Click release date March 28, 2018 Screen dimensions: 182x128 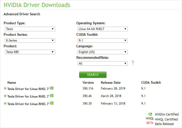[111, 96]
